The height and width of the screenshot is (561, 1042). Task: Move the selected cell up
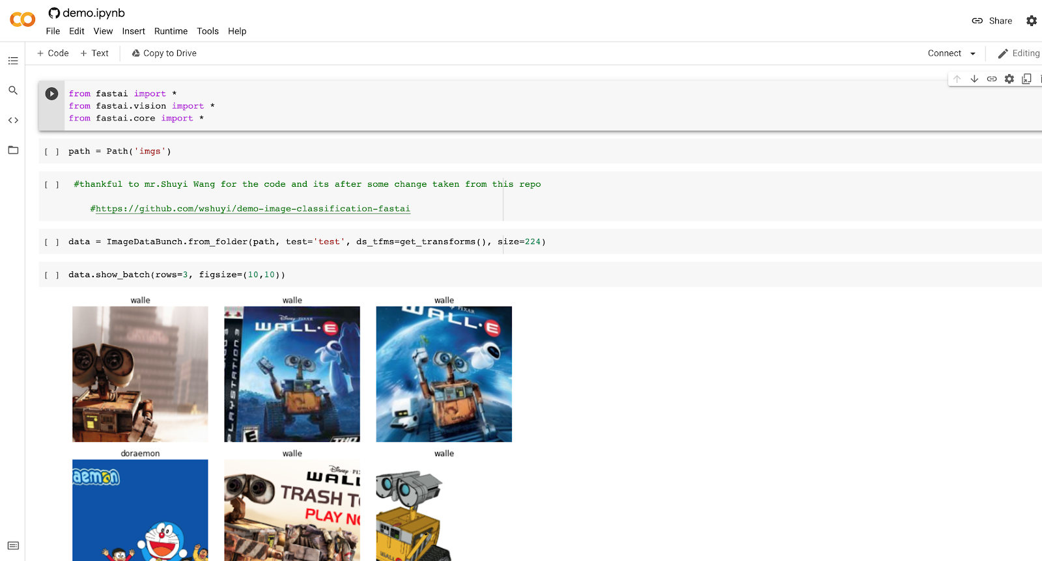coord(957,79)
